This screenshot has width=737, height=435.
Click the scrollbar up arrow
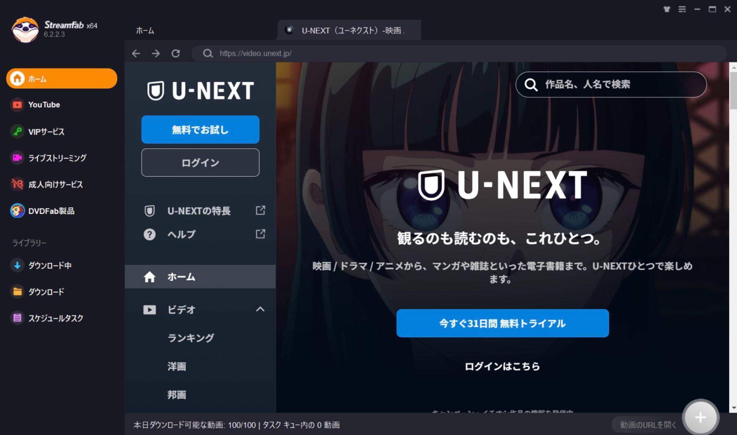pyautogui.click(x=733, y=67)
